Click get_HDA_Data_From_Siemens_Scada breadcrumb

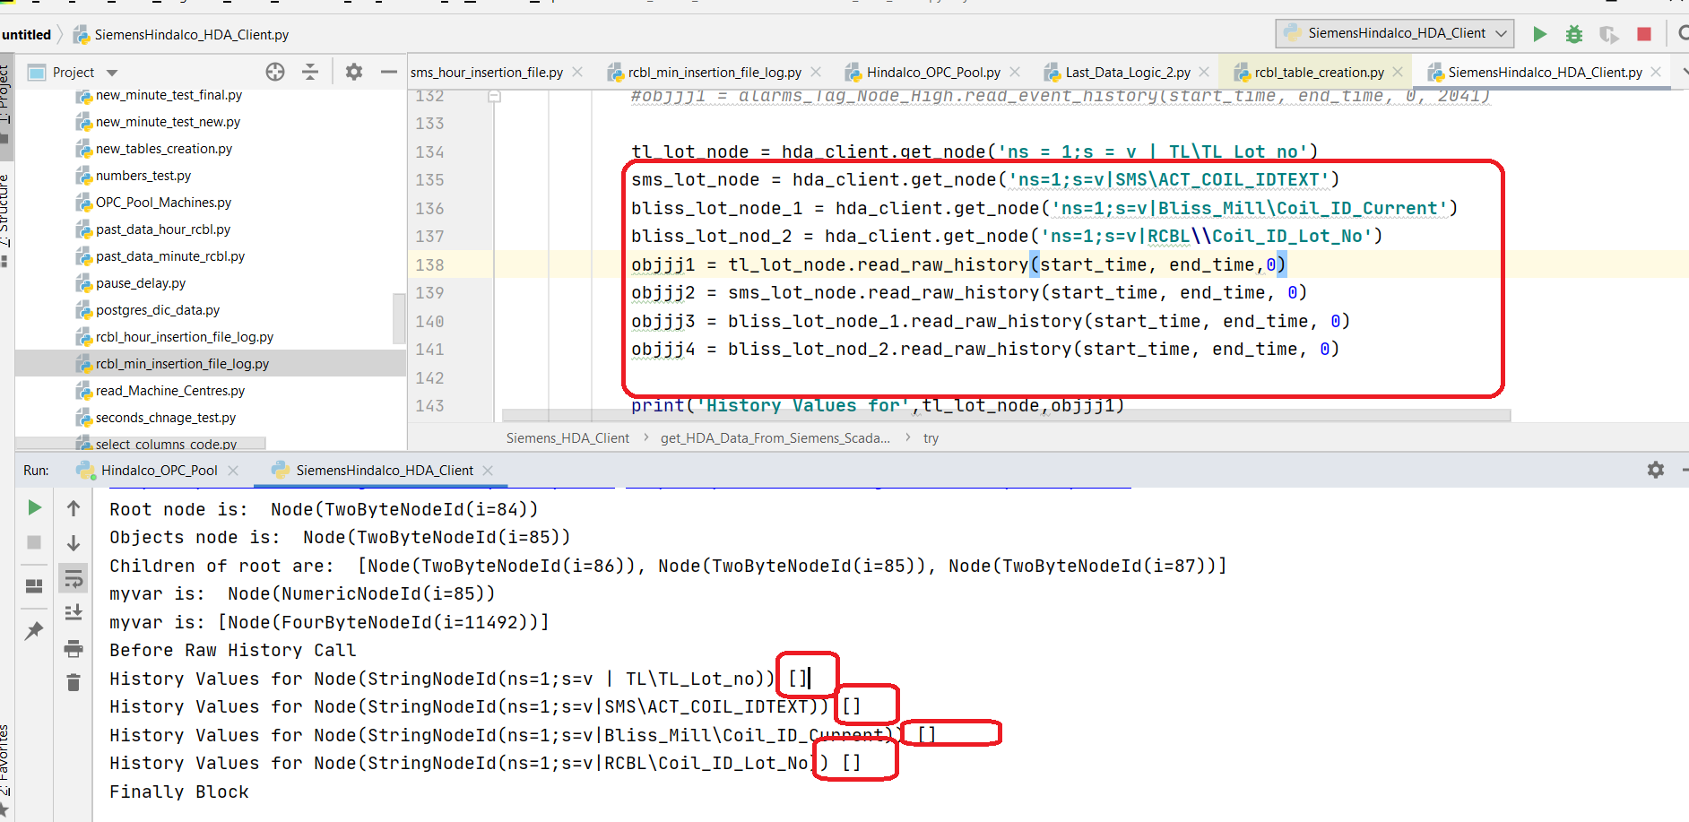click(775, 438)
